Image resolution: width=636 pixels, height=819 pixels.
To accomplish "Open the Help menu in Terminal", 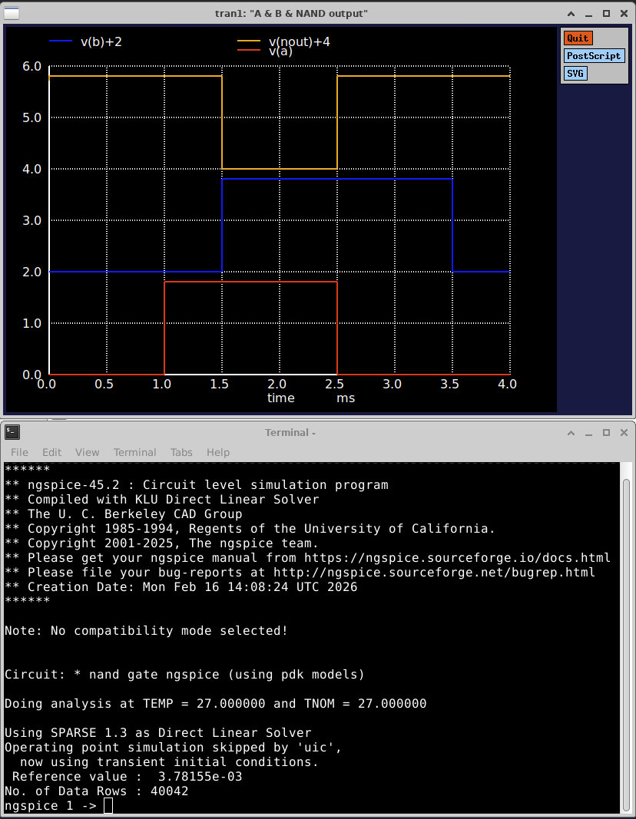I will point(217,452).
